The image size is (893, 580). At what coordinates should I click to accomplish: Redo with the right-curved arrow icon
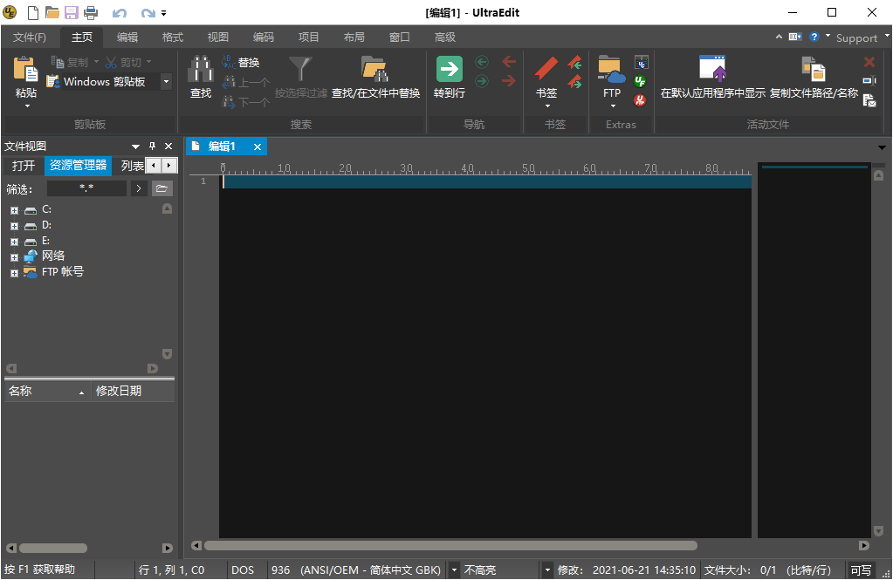point(148,12)
